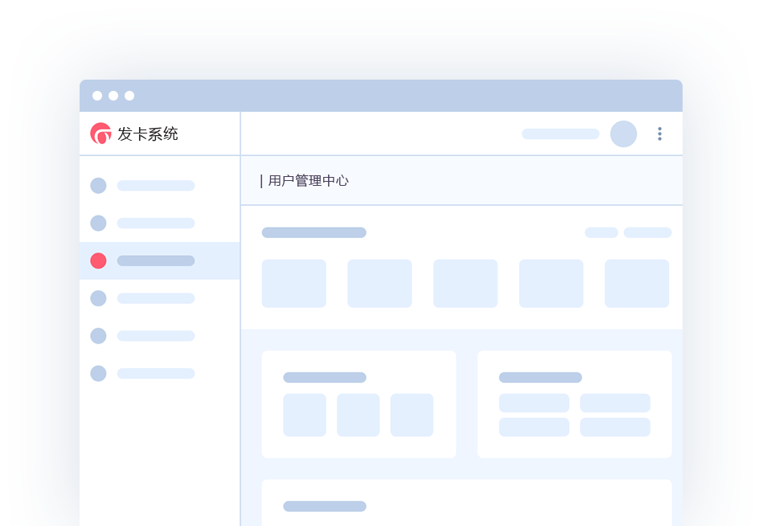Click the bottom-right pill in the four-pill panel
The width and height of the screenshot is (763, 526).
(x=615, y=427)
